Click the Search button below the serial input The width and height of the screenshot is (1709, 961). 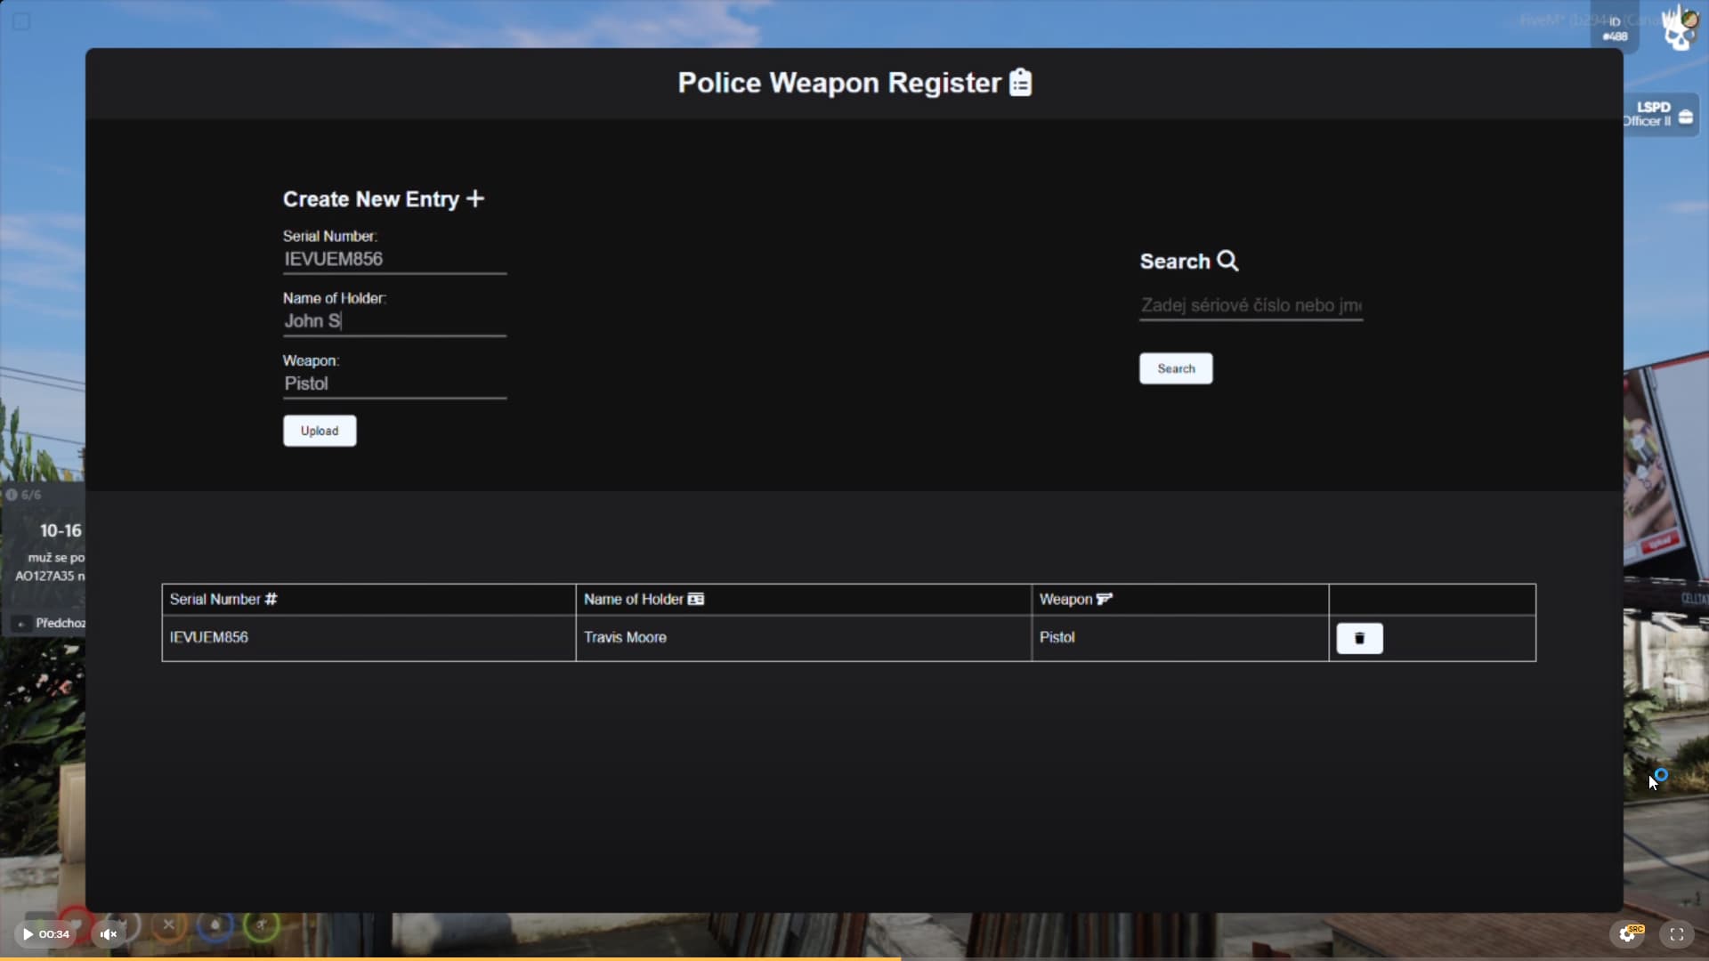coord(1176,367)
